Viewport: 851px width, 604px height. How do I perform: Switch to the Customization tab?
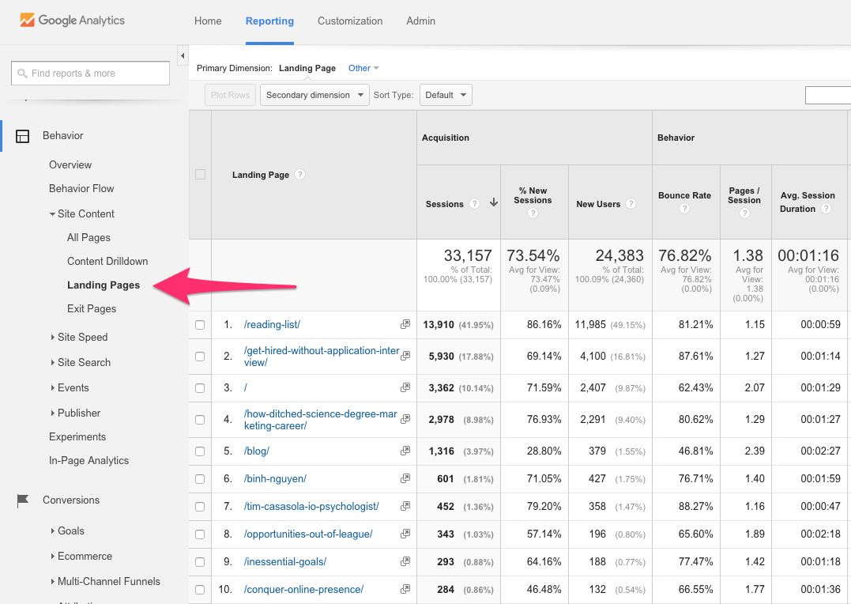350,21
